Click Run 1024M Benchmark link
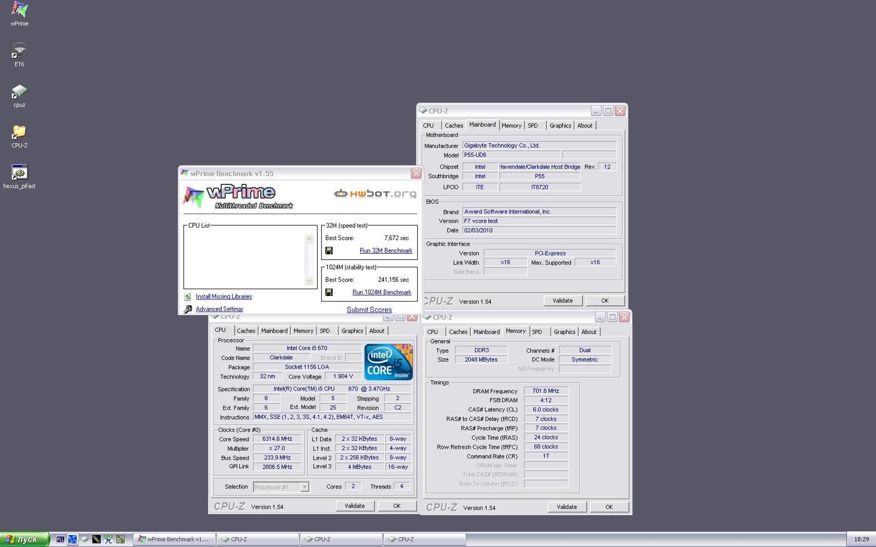876x547 pixels. [382, 292]
